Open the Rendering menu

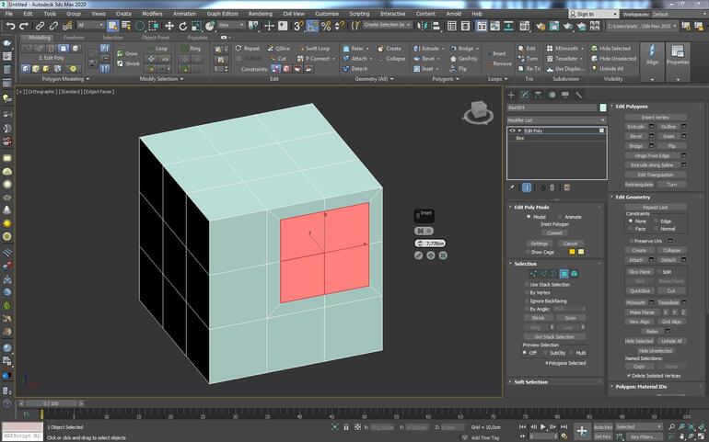[x=261, y=14]
